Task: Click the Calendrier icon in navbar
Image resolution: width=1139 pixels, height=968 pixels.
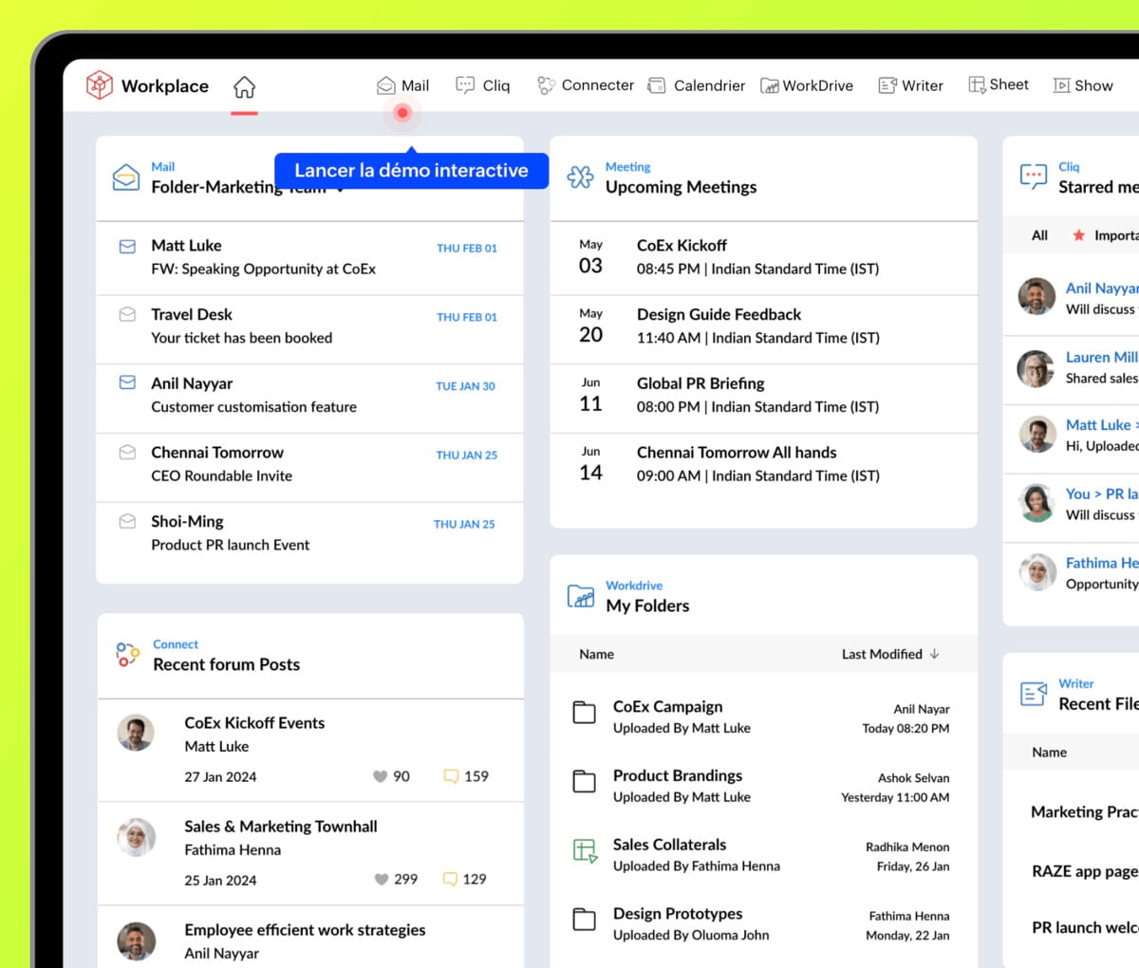Action: [657, 85]
